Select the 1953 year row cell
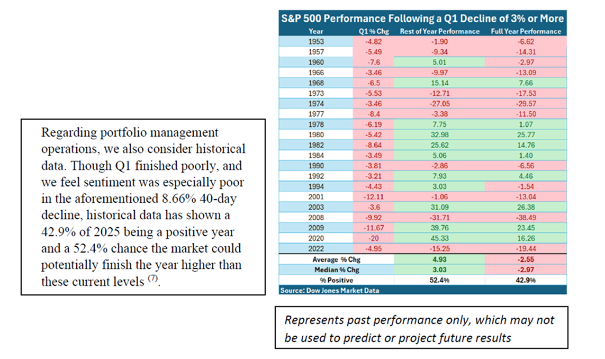The image size is (605, 359). click(x=316, y=41)
